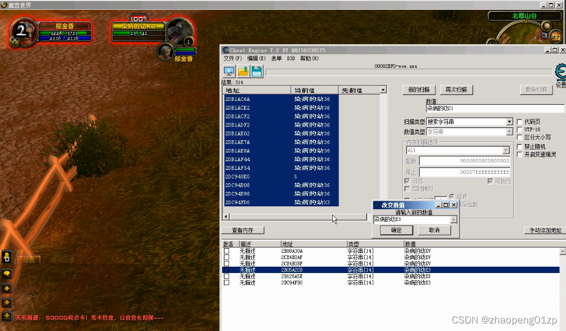Click the results list scroll-left arrow
Viewport: 566px width, 331px height.
[x=226, y=217]
